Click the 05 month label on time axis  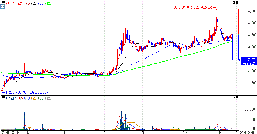[27, 132]
